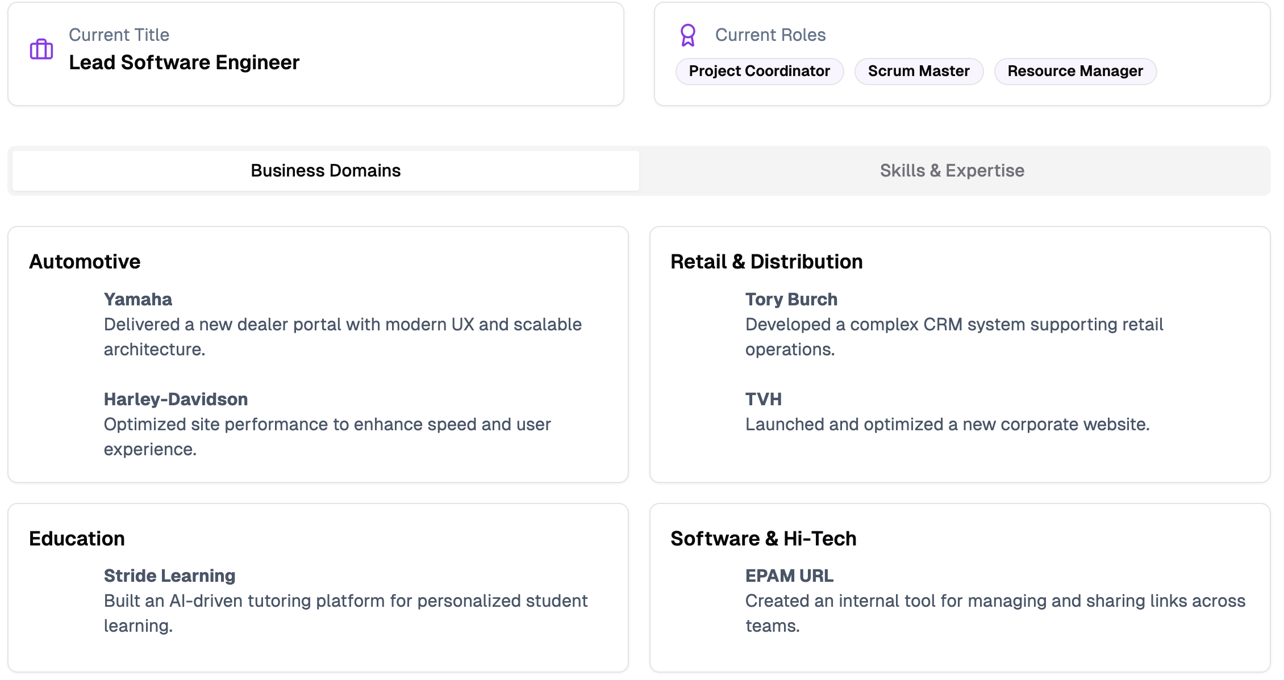The height and width of the screenshot is (680, 1284).
Task: Click the Lead Software Engineer title text
Action: pyautogui.click(x=184, y=62)
